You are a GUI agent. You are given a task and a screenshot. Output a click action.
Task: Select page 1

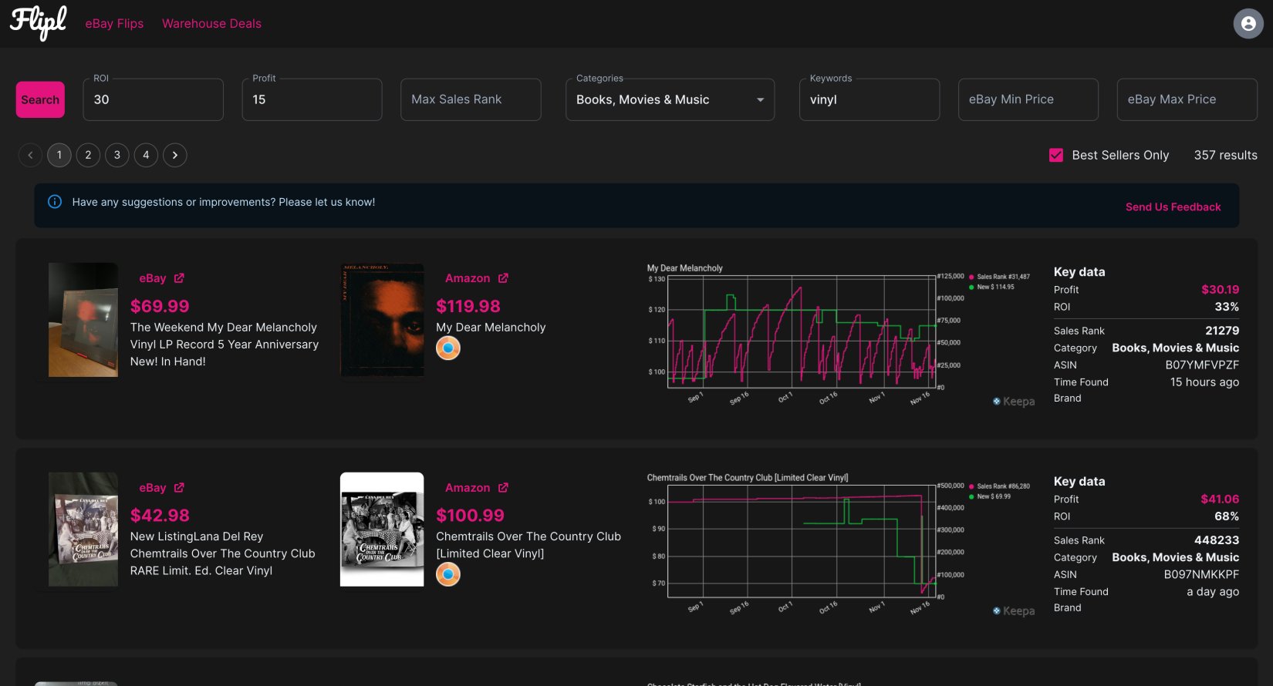(x=59, y=155)
